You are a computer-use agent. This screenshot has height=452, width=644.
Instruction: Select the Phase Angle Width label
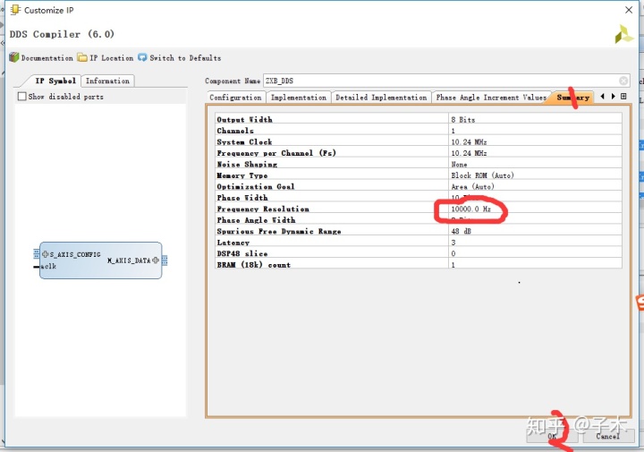point(256,220)
